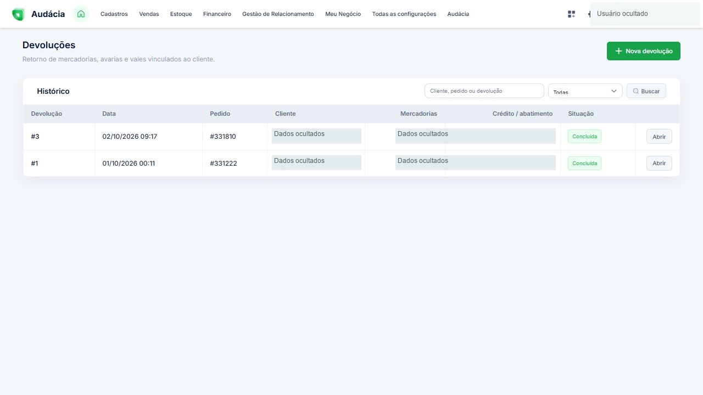The image size is (703, 395).
Task: Click date 01/10/2026 00:11
Action: click(x=129, y=163)
